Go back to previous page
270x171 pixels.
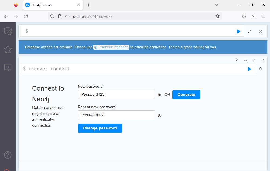click(6, 16)
